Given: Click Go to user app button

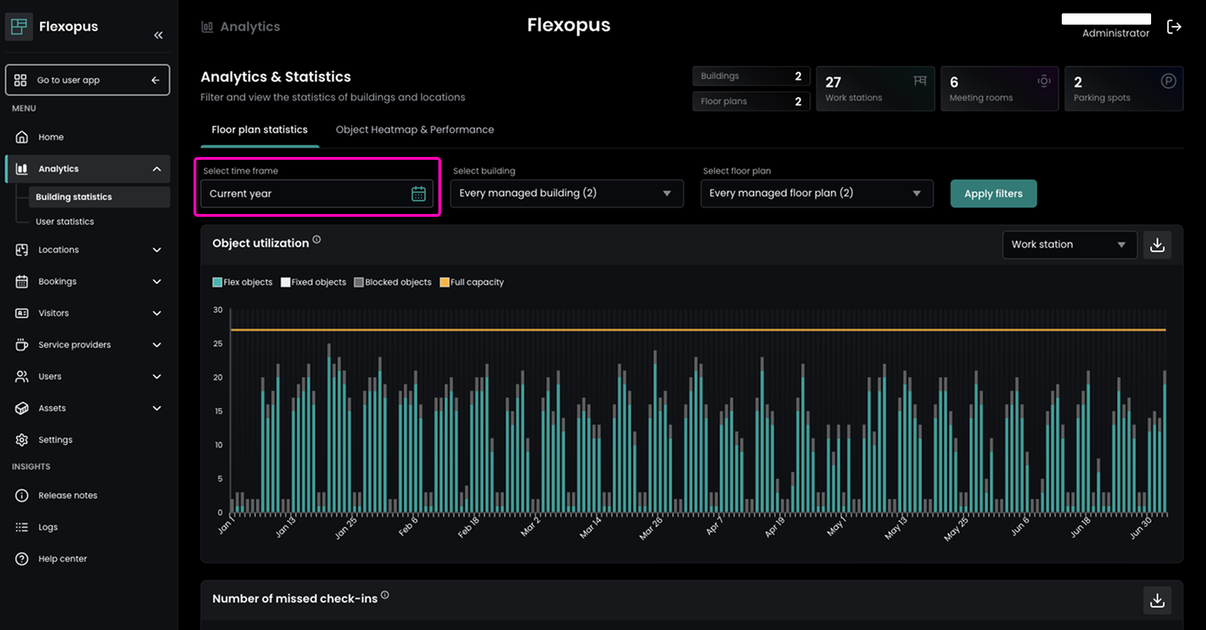Looking at the screenshot, I should (87, 80).
